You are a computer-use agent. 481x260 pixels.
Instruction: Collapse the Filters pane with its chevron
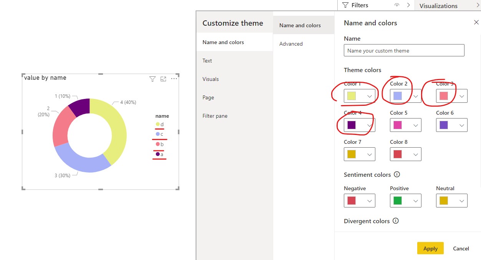[408, 5]
